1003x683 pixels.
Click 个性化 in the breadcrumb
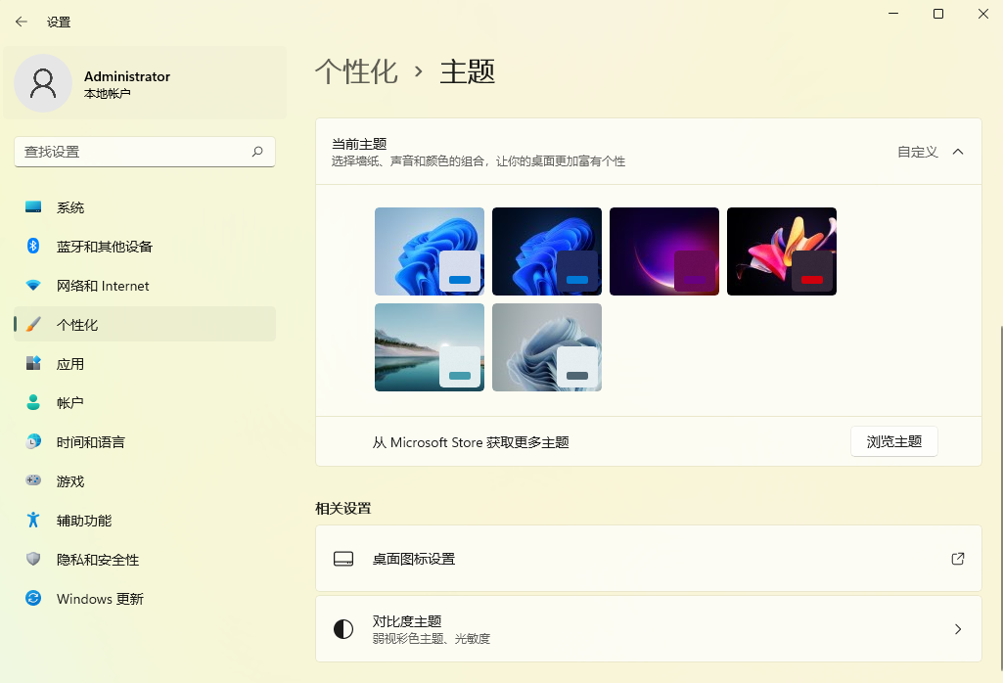pos(356,71)
